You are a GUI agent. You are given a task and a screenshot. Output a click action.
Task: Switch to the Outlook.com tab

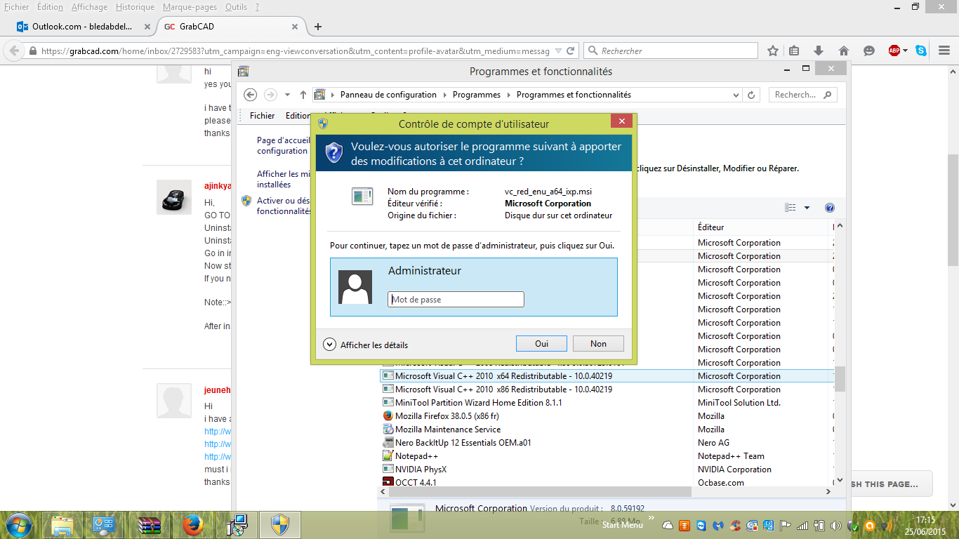pyautogui.click(x=82, y=27)
